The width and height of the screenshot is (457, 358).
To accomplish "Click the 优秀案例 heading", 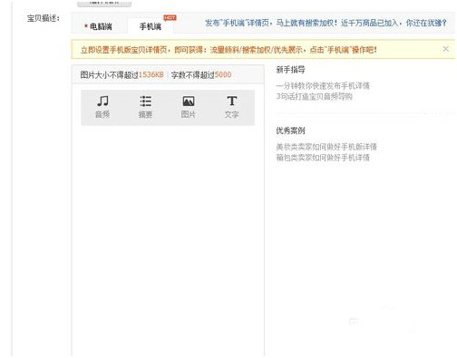I will click(x=290, y=131).
